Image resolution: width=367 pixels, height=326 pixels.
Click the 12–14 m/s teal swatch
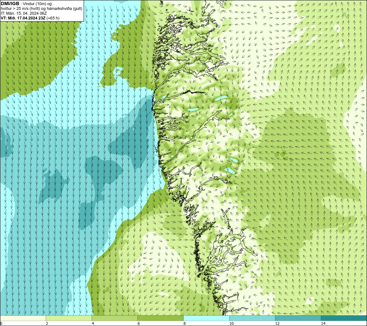coord(298,318)
